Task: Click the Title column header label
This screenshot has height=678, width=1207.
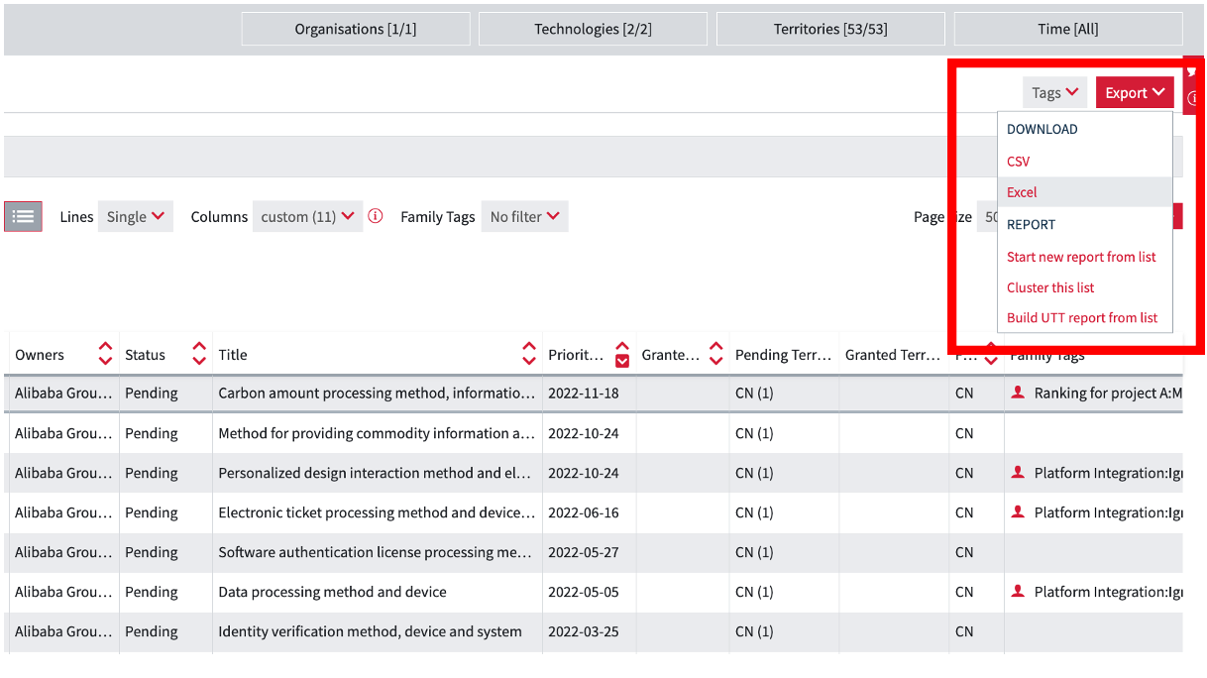Action: tap(233, 355)
